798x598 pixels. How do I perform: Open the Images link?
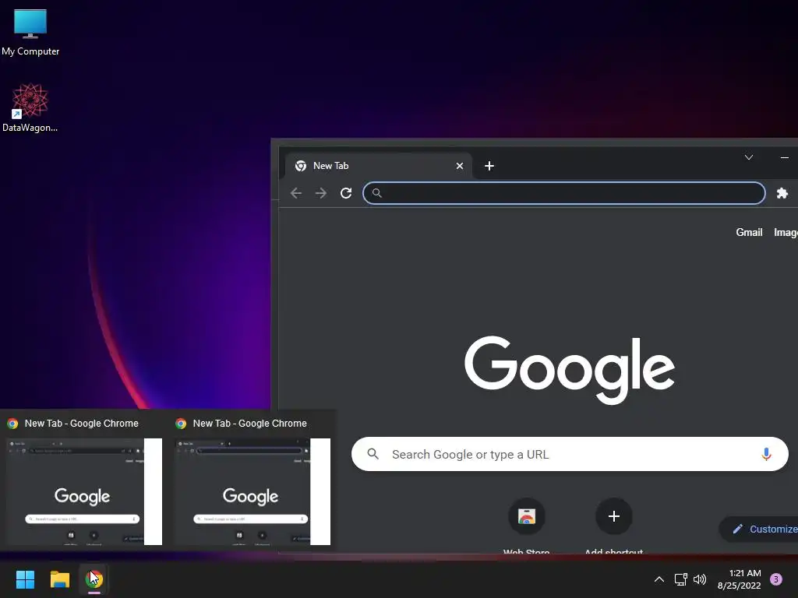[x=786, y=232]
